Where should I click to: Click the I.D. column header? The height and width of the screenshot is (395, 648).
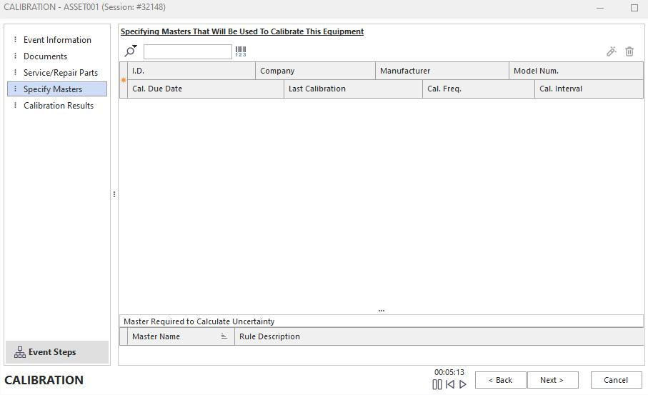(191, 71)
